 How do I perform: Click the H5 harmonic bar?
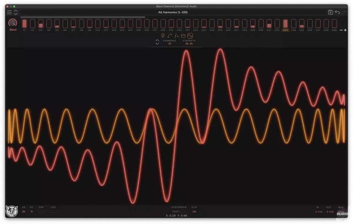coord(57,24)
